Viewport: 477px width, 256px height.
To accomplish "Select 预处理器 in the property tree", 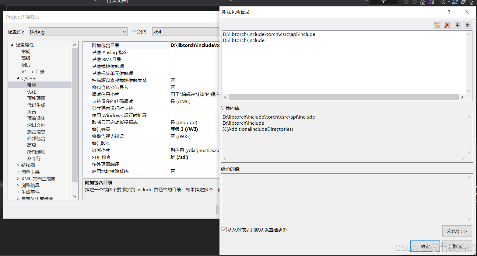I will [x=36, y=98].
